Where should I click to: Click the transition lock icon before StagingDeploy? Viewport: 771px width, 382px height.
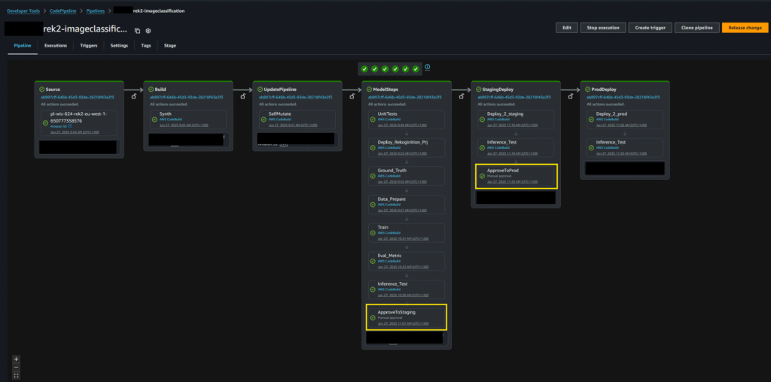point(461,96)
